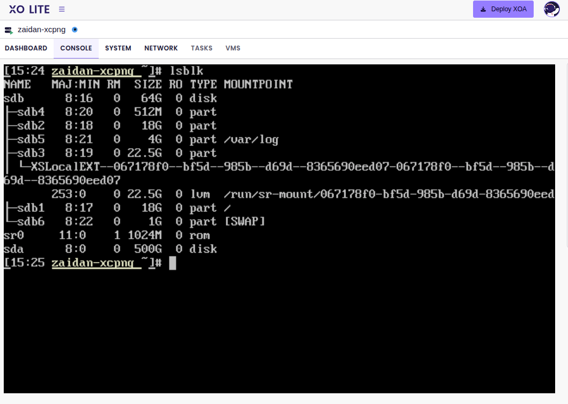Screen dimensions: 568x404
Task: Click the sda disk row
Action: click(x=110, y=249)
